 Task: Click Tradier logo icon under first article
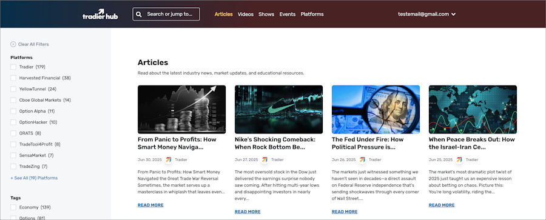(168, 160)
